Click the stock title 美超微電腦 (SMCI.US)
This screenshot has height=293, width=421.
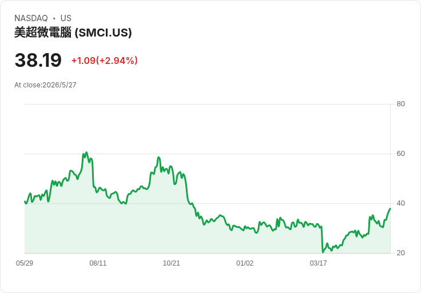(73, 33)
